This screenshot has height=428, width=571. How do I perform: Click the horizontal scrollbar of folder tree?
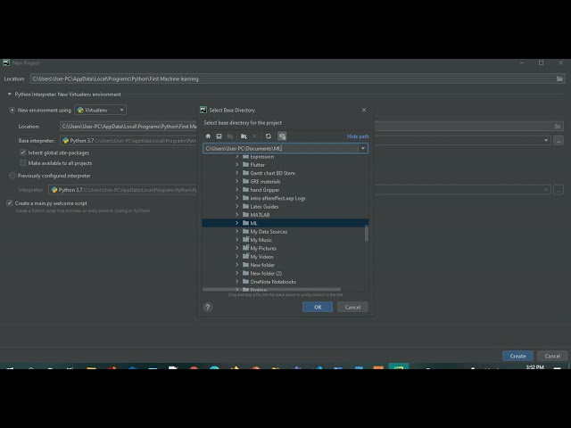click(271, 290)
